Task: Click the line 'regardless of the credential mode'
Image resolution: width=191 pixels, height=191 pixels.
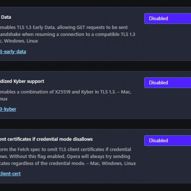Action: click(68, 163)
